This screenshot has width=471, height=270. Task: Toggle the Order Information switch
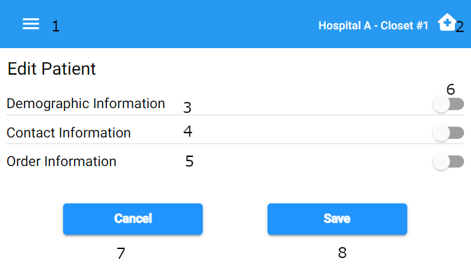448,162
